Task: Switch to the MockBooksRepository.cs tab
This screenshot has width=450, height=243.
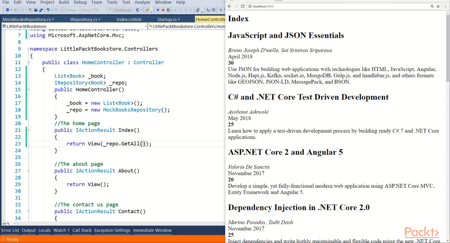Action: (x=26, y=19)
